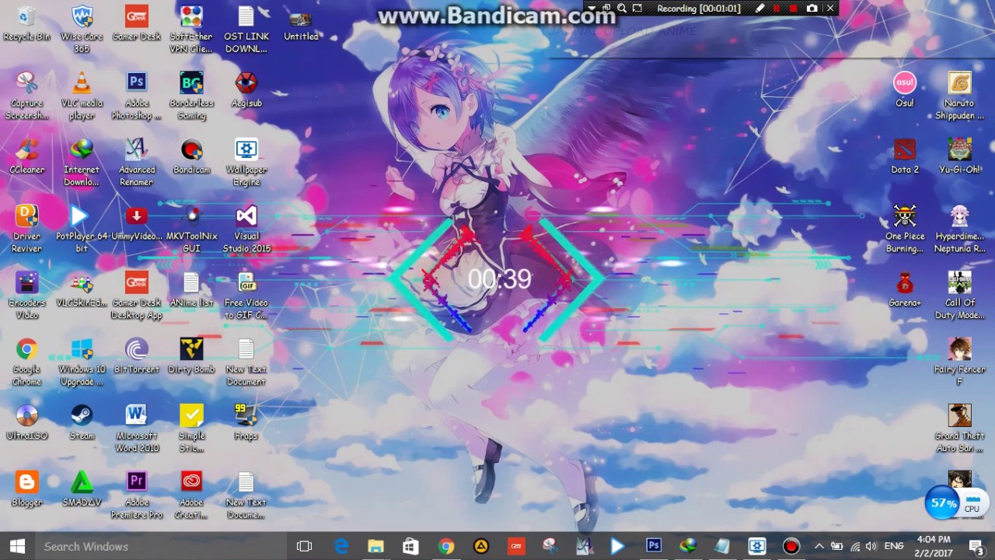Open Windows Store from taskbar
Viewport: 995px width, 560px height.
coord(410,546)
